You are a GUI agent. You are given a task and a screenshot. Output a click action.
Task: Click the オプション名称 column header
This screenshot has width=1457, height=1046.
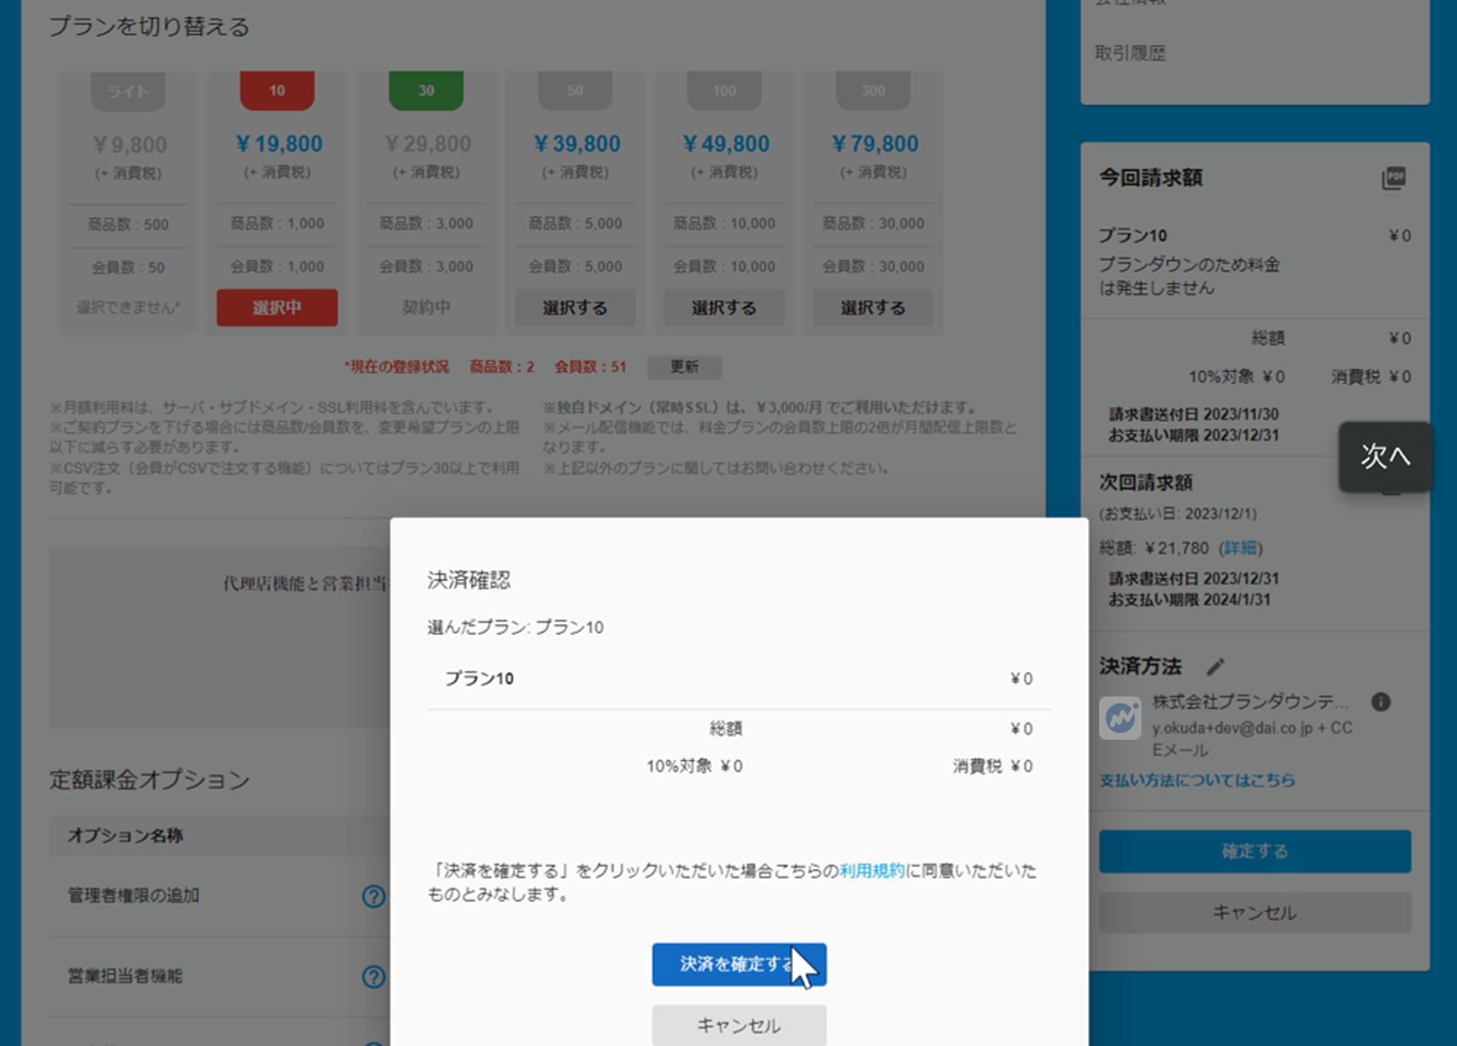click(126, 836)
